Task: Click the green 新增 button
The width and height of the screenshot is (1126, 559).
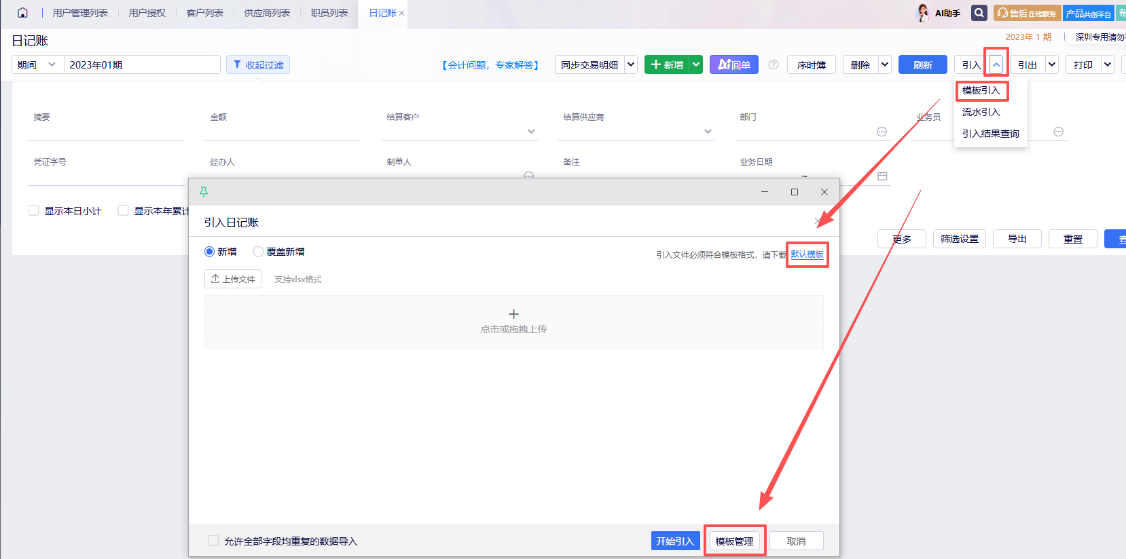Action: coord(667,64)
